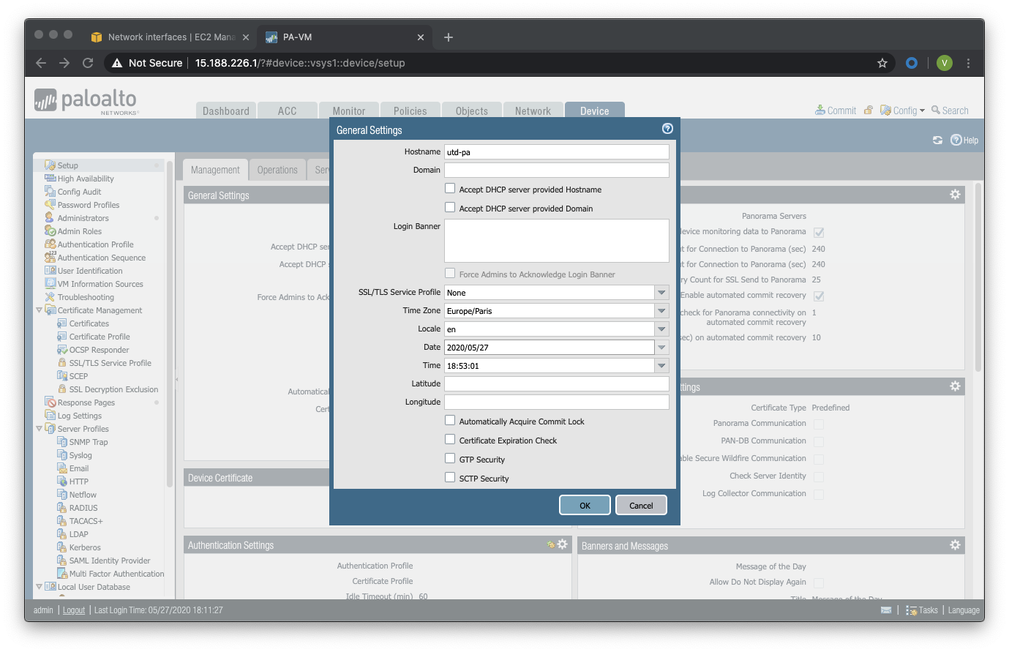Viewport: 1009px width, 652px height.
Task: Click the Latitude input field
Action: click(557, 383)
